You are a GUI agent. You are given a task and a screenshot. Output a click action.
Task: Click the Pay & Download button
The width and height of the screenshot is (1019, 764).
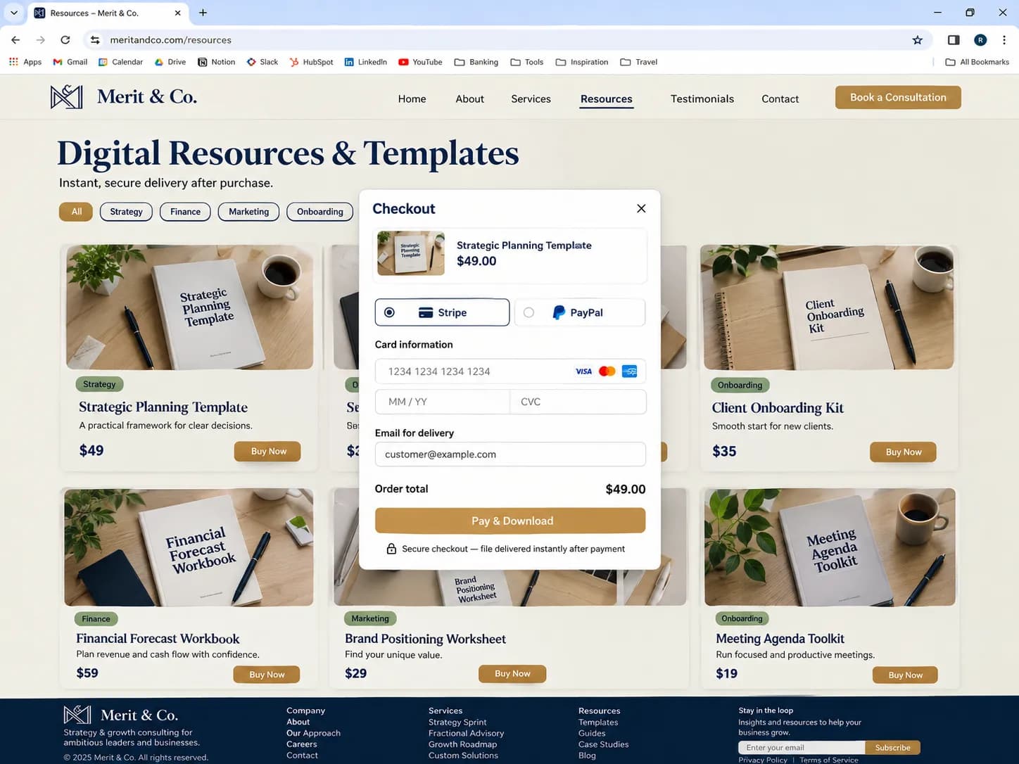pyautogui.click(x=510, y=521)
